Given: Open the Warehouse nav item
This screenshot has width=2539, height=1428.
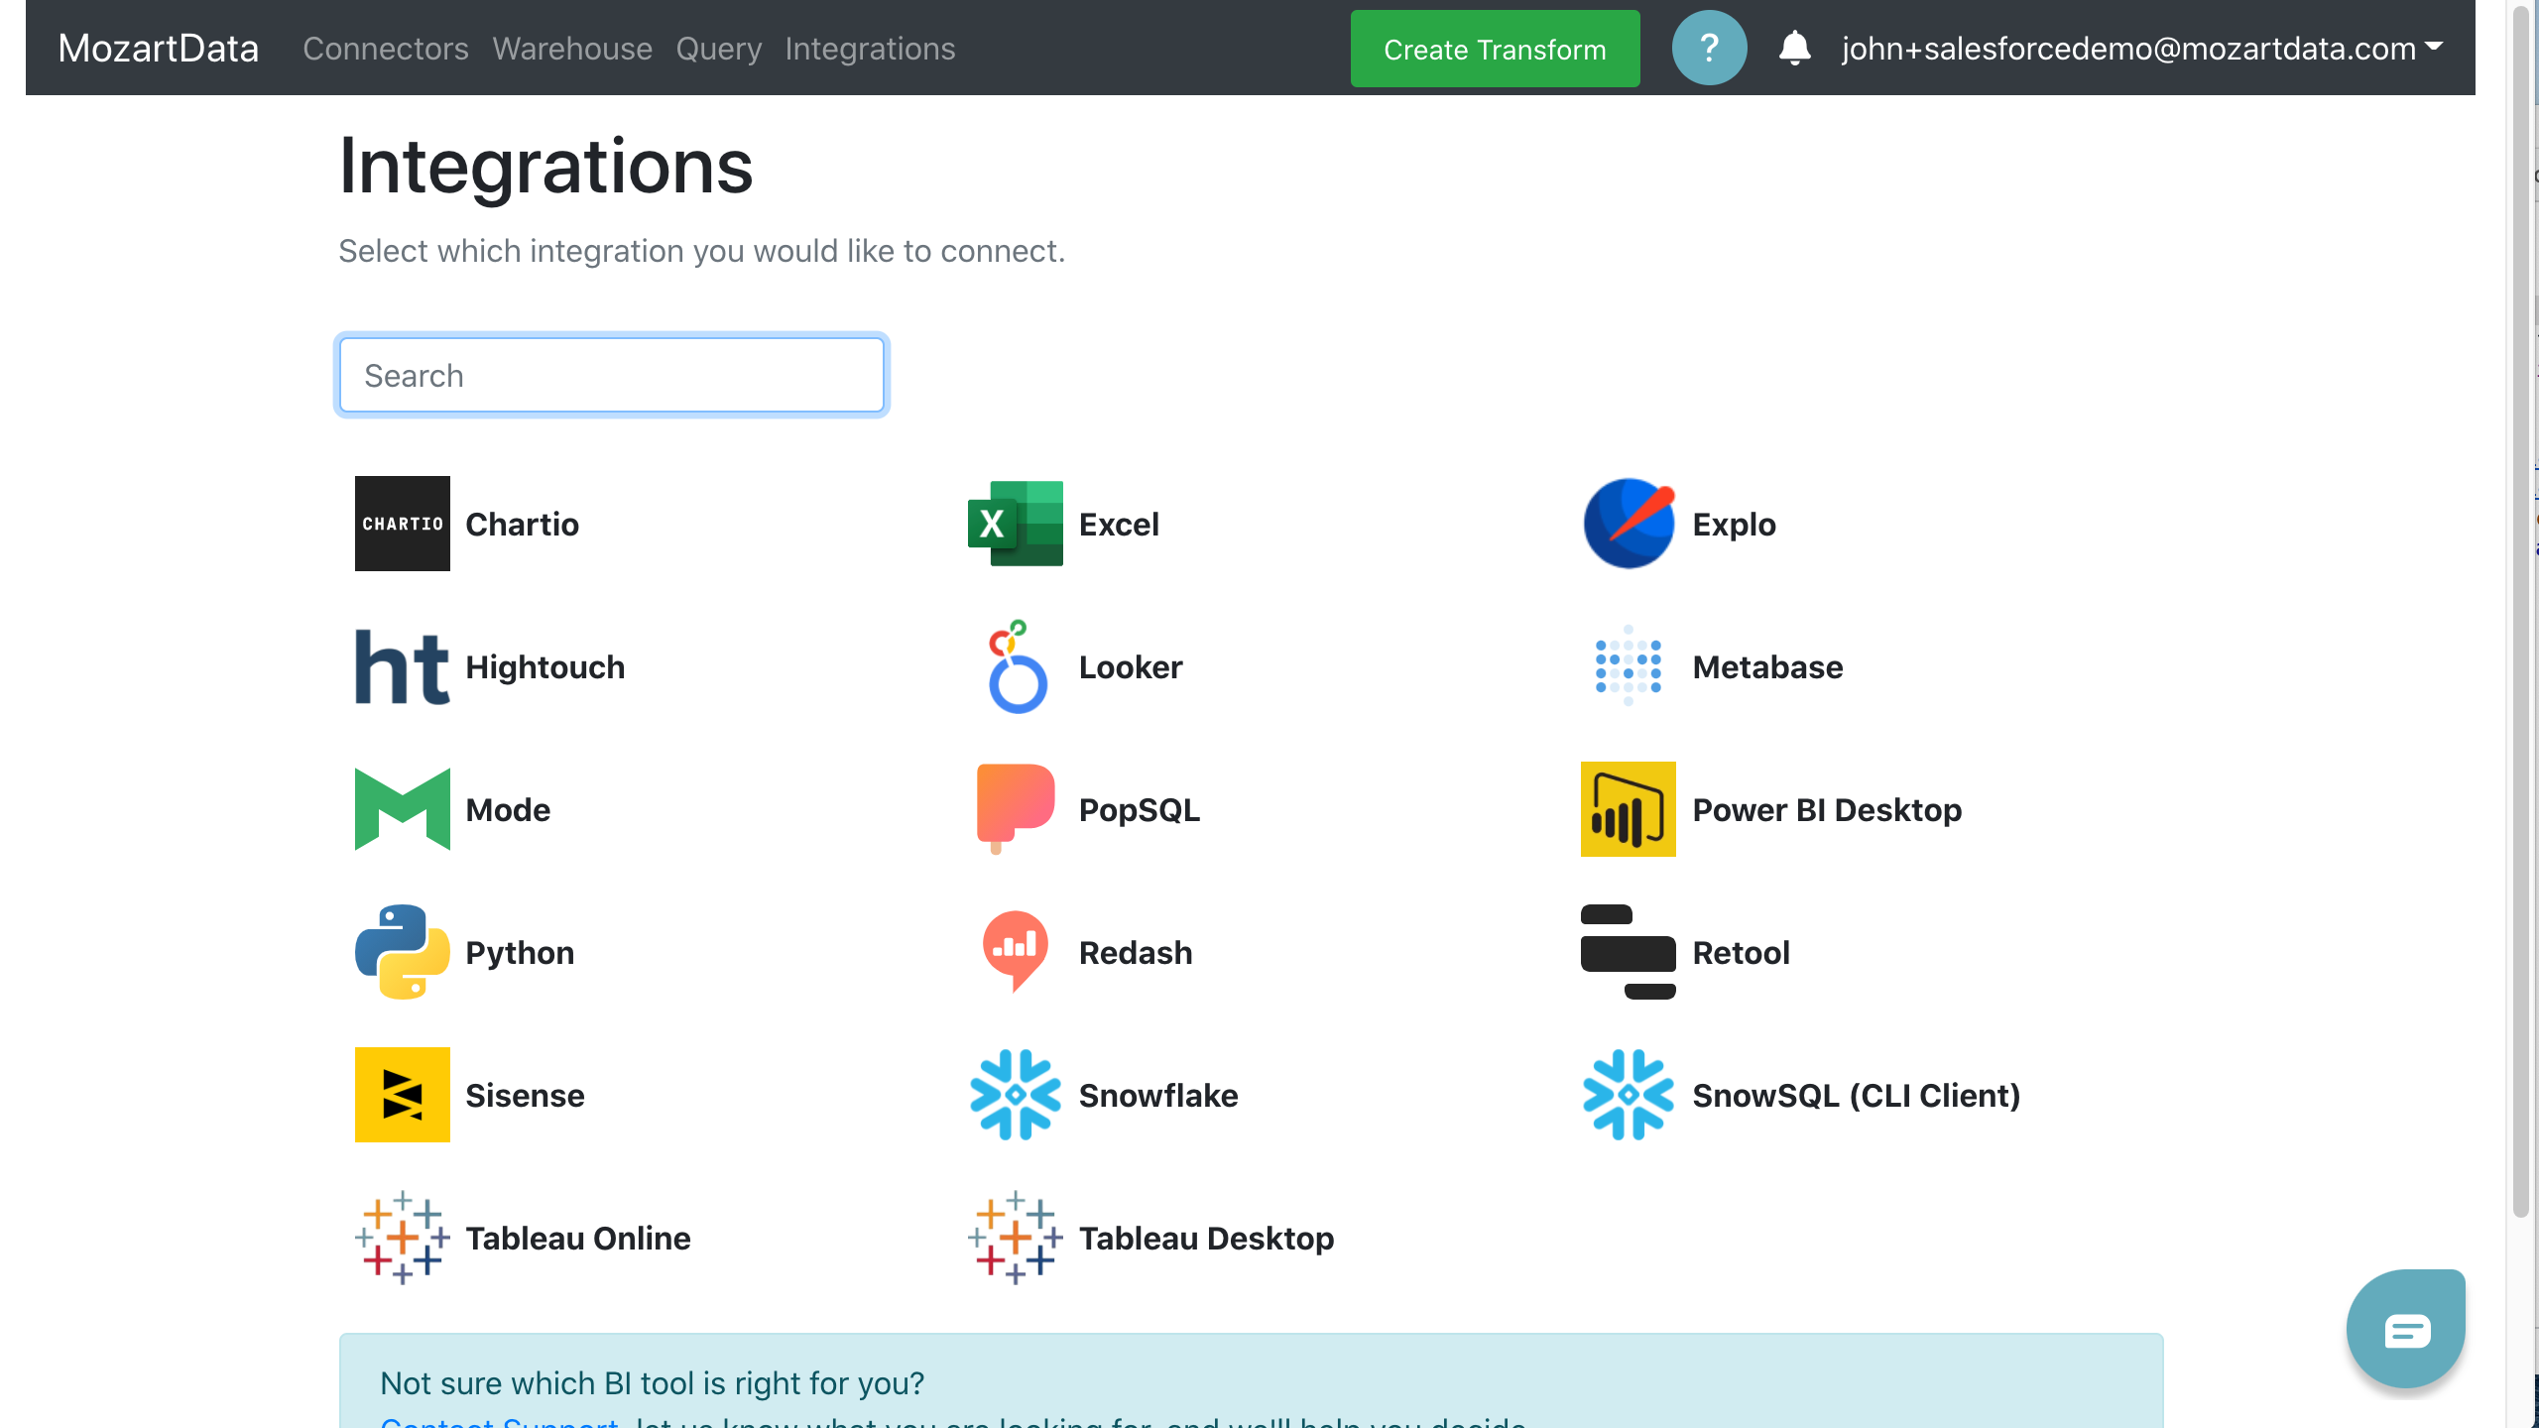Looking at the screenshot, I should coord(572,49).
